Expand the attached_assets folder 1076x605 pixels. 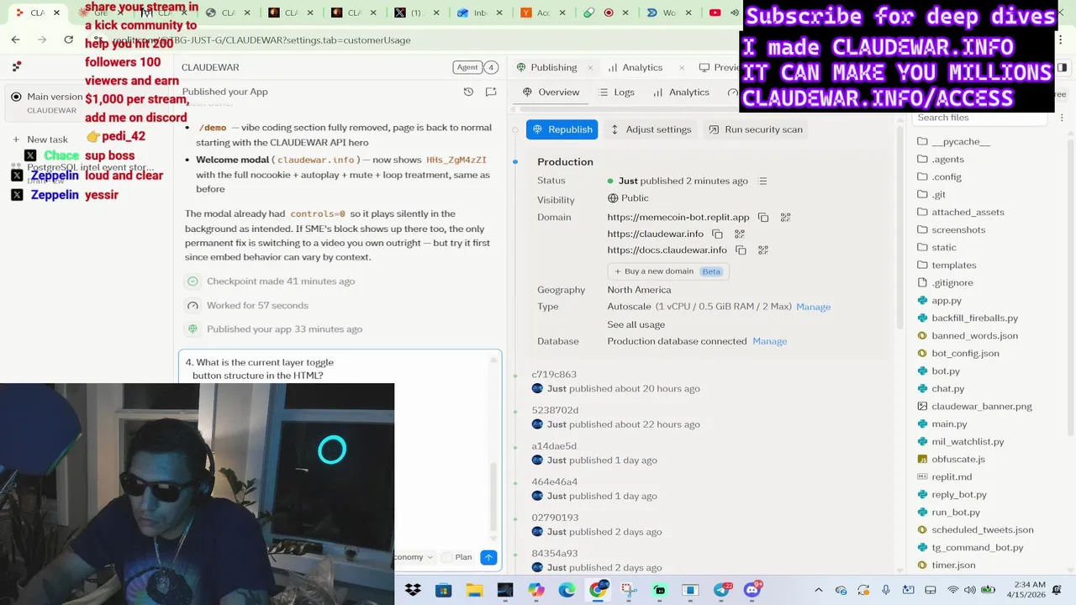(960, 213)
